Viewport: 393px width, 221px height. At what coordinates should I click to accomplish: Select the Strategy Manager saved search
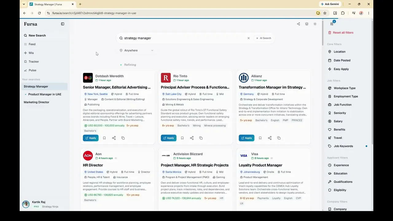point(45,87)
